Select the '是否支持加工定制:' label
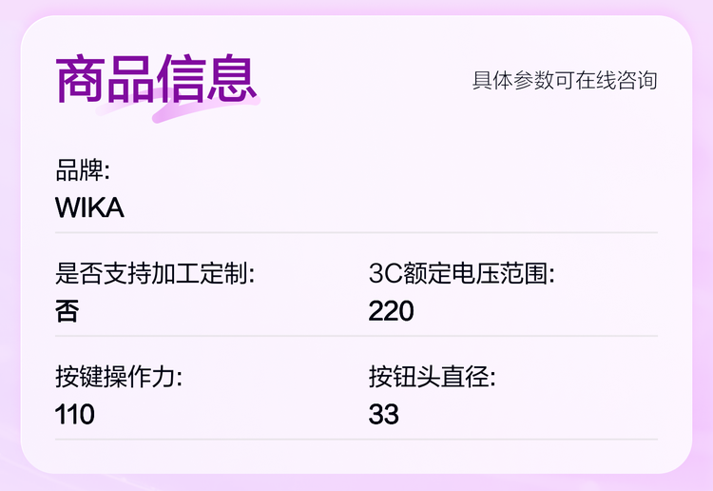 pos(155,275)
